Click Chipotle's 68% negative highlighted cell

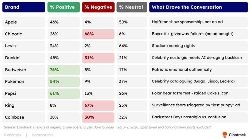(98, 34)
